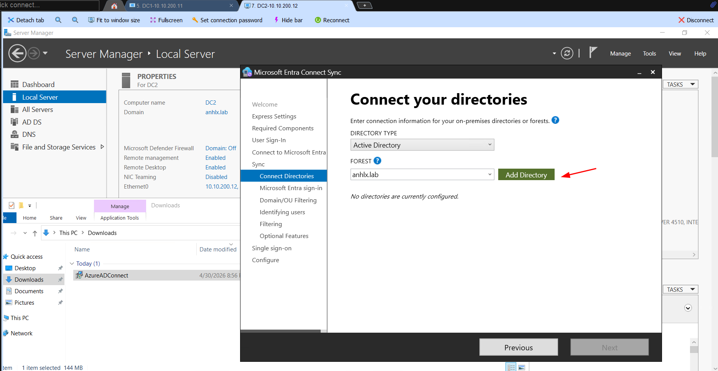Screen dimensions: 718x371
Task: Click Disconnect in connection bar
Action: coord(696,20)
